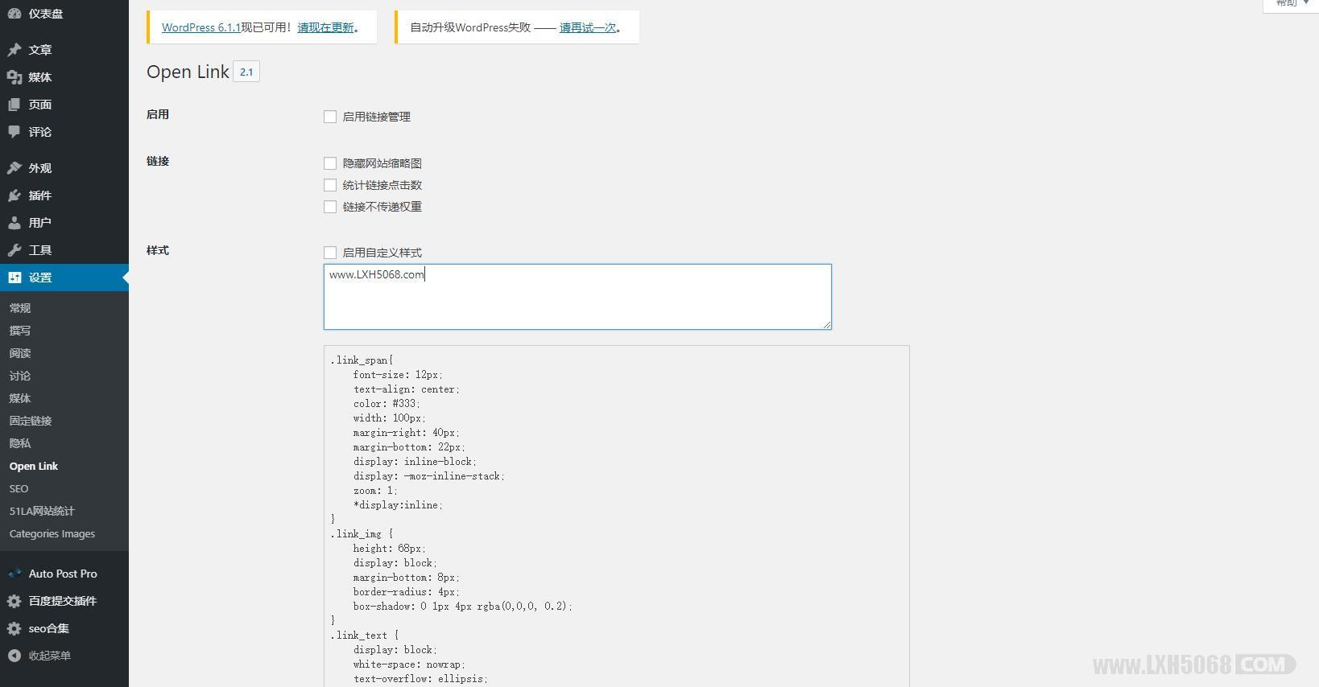Click the Tools wrench icon
The image size is (1319, 687).
[14, 250]
